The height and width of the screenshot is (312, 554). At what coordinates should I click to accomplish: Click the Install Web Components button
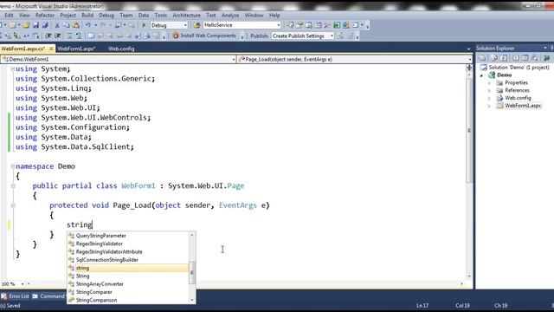[x=204, y=36]
